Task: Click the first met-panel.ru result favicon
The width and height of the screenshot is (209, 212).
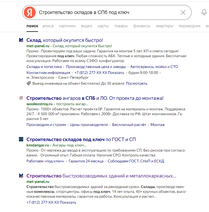Action: click(x=21, y=40)
